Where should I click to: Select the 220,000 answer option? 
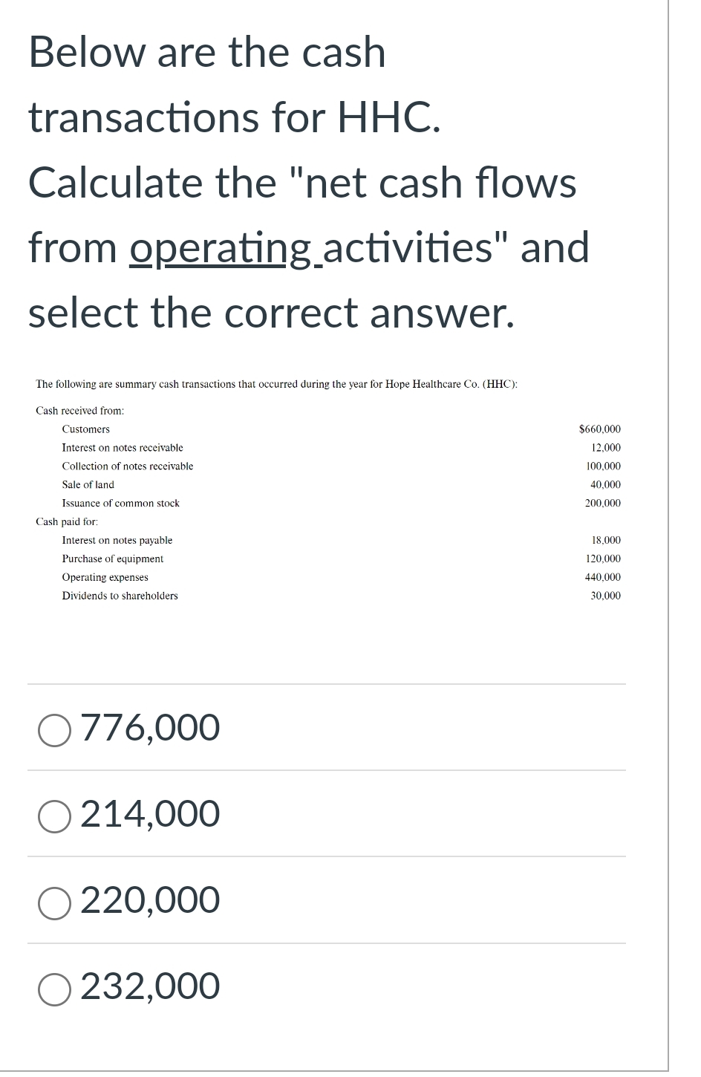click(x=53, y=899)
